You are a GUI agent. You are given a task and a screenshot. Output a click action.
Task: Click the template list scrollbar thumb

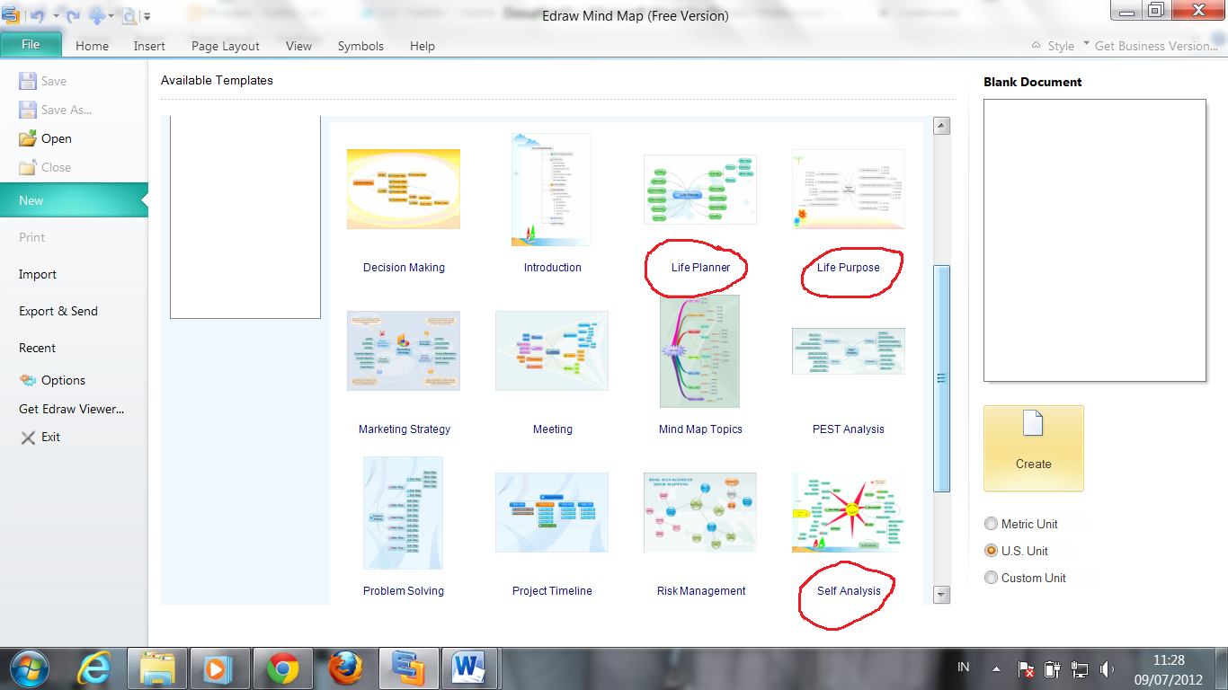(x=942, y=378)
